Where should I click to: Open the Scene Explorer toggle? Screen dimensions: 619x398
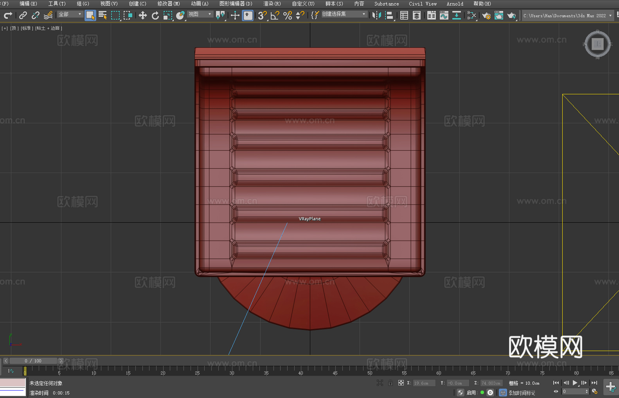[x=404, y=15]
